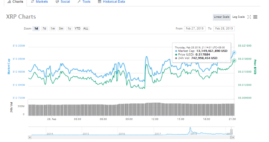Set zoom to 1y

(x=69, y=28)
